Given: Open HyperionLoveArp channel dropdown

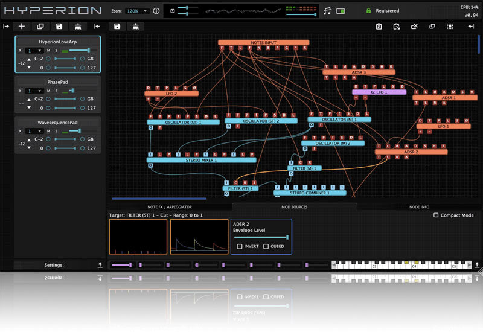Looking at the screenshot, I should [34, 51].
